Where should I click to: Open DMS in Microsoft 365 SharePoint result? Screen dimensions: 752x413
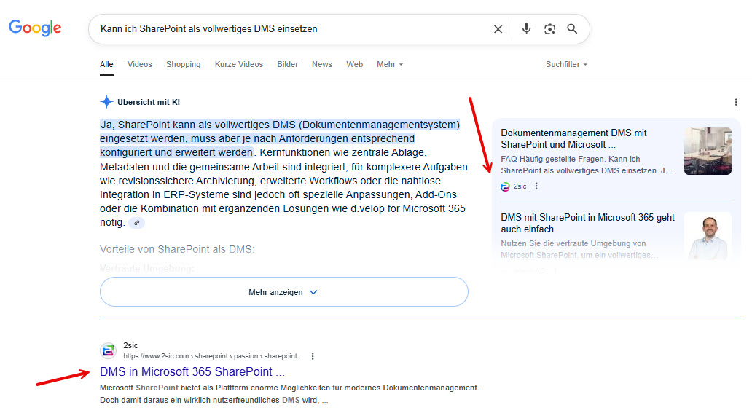pyautogui.click(x=192, y=372)
